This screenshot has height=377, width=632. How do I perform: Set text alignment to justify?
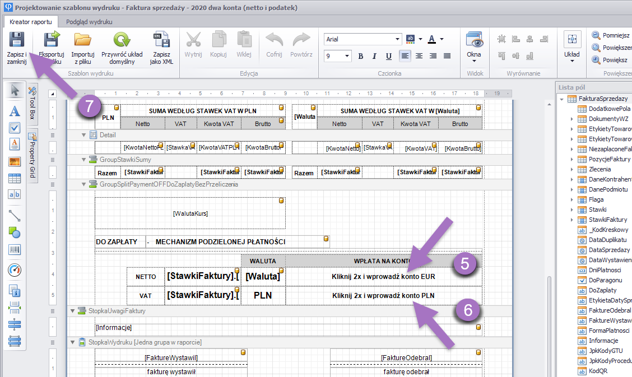pos(447,56)
